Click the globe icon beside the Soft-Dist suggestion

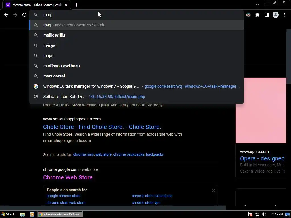tap(36, 97)
